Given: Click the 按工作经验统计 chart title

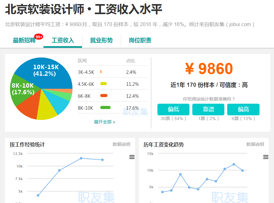Looking at the screenshot, I should click(x=27, y=145).
